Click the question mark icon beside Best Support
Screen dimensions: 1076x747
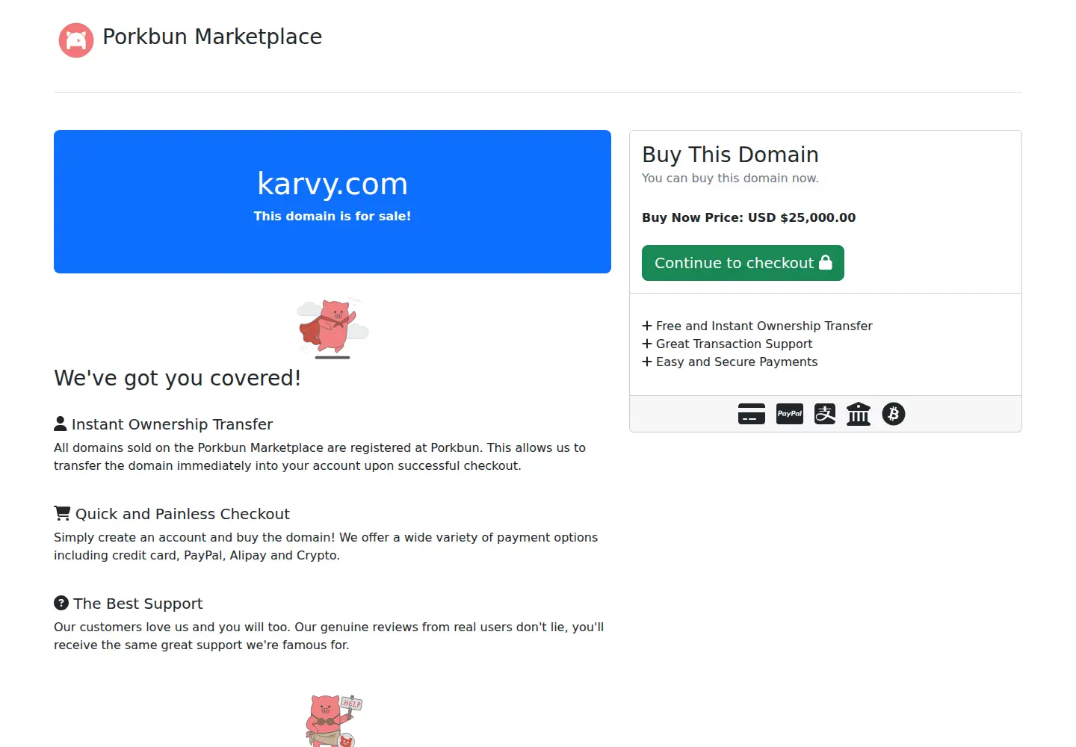pyautogui.click(x=61, y=603)
